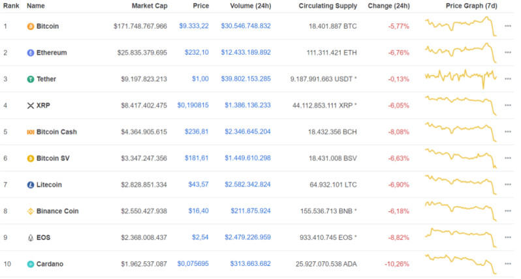Screen dimensions: 521x279
Task: Expand the three-dot menu on EOS row
Action: [x=508, y=237]
